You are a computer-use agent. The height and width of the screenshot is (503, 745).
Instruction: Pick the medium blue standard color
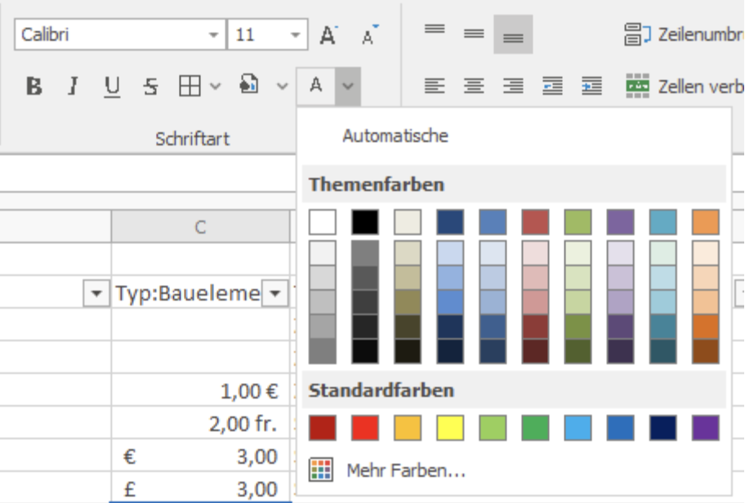(621, 428)
